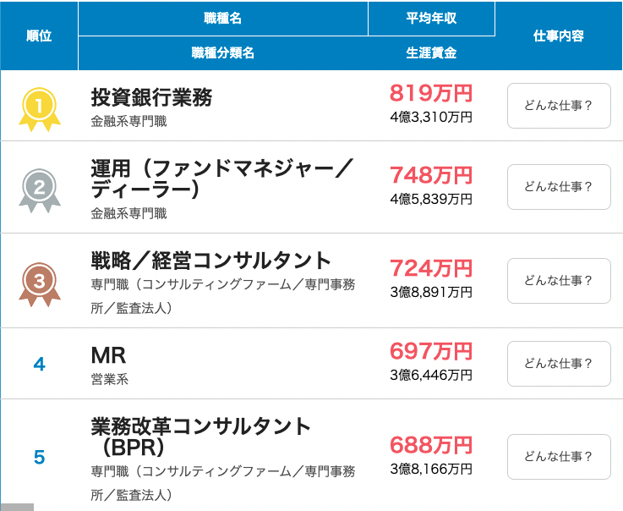Select the 平均年収 column header
This screenshot has height=511, width=623.
[x=431, y=19]
